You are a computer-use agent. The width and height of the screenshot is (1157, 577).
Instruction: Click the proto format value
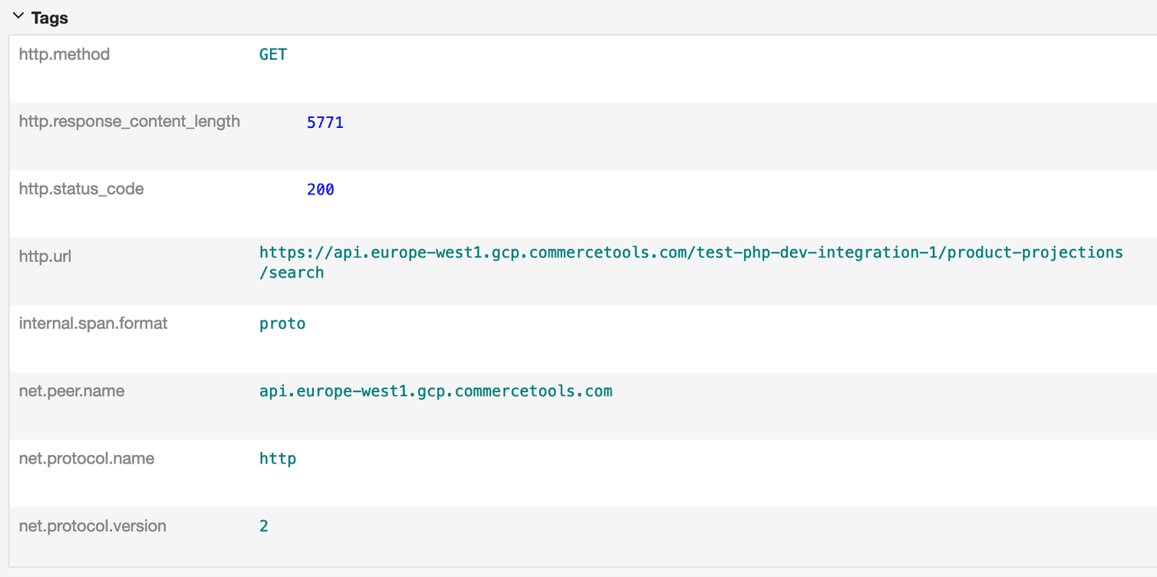[282, 324]
